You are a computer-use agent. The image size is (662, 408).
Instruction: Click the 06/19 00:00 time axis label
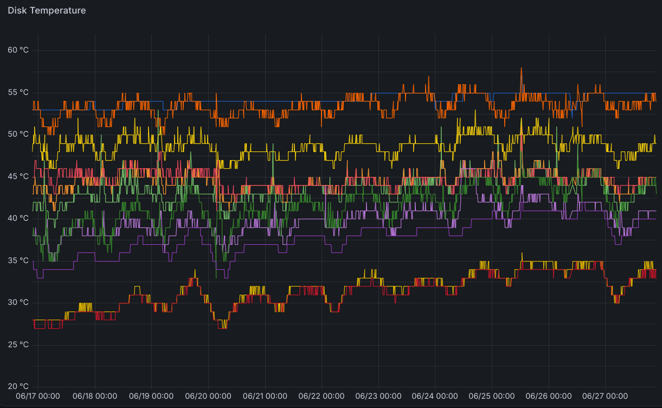coord(151,397)
